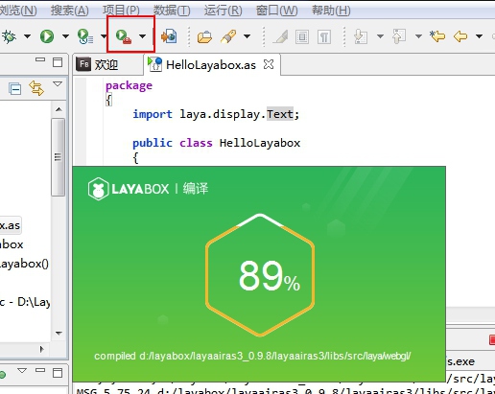
Task: Select the 'x.as' item in left tree
Action: (x=10, y=225)
